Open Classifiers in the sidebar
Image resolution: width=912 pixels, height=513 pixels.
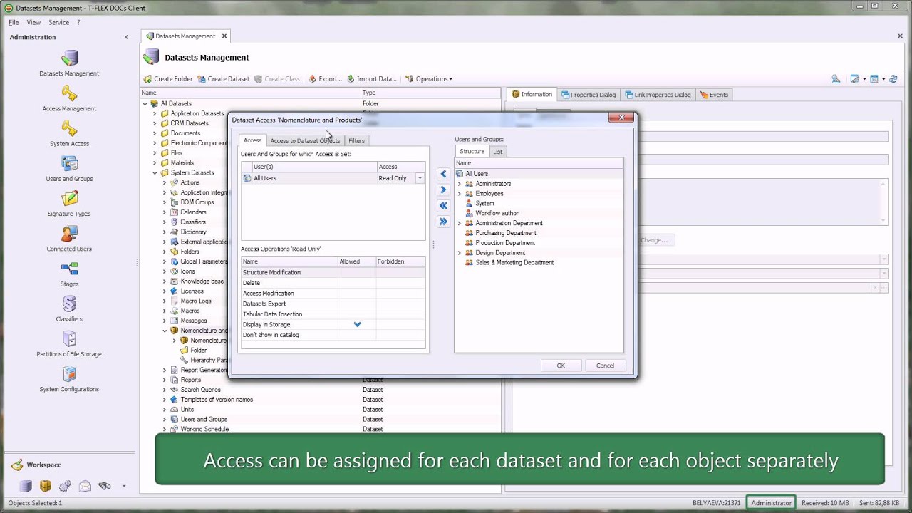click(69, 309)
